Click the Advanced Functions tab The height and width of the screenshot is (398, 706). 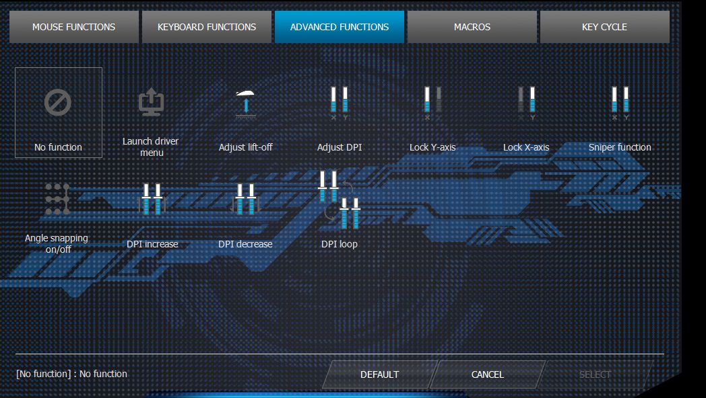pos(340,27)
